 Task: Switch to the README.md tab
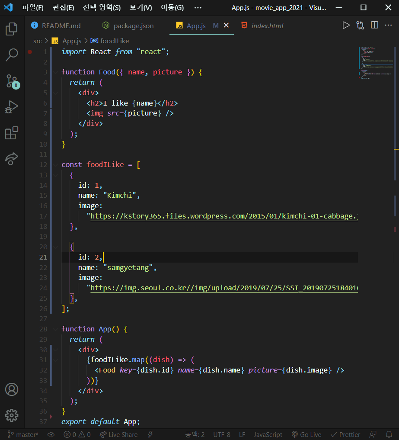point(56,26)
